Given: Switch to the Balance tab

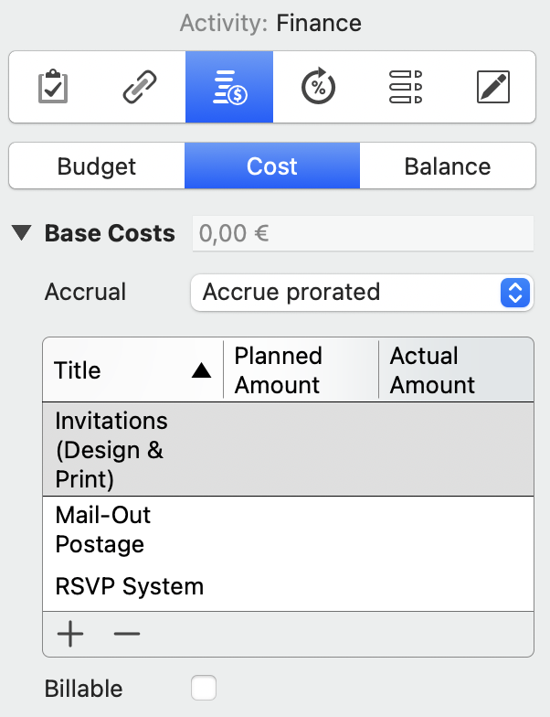Looking at the screenshot, I should tap(447, 166).
